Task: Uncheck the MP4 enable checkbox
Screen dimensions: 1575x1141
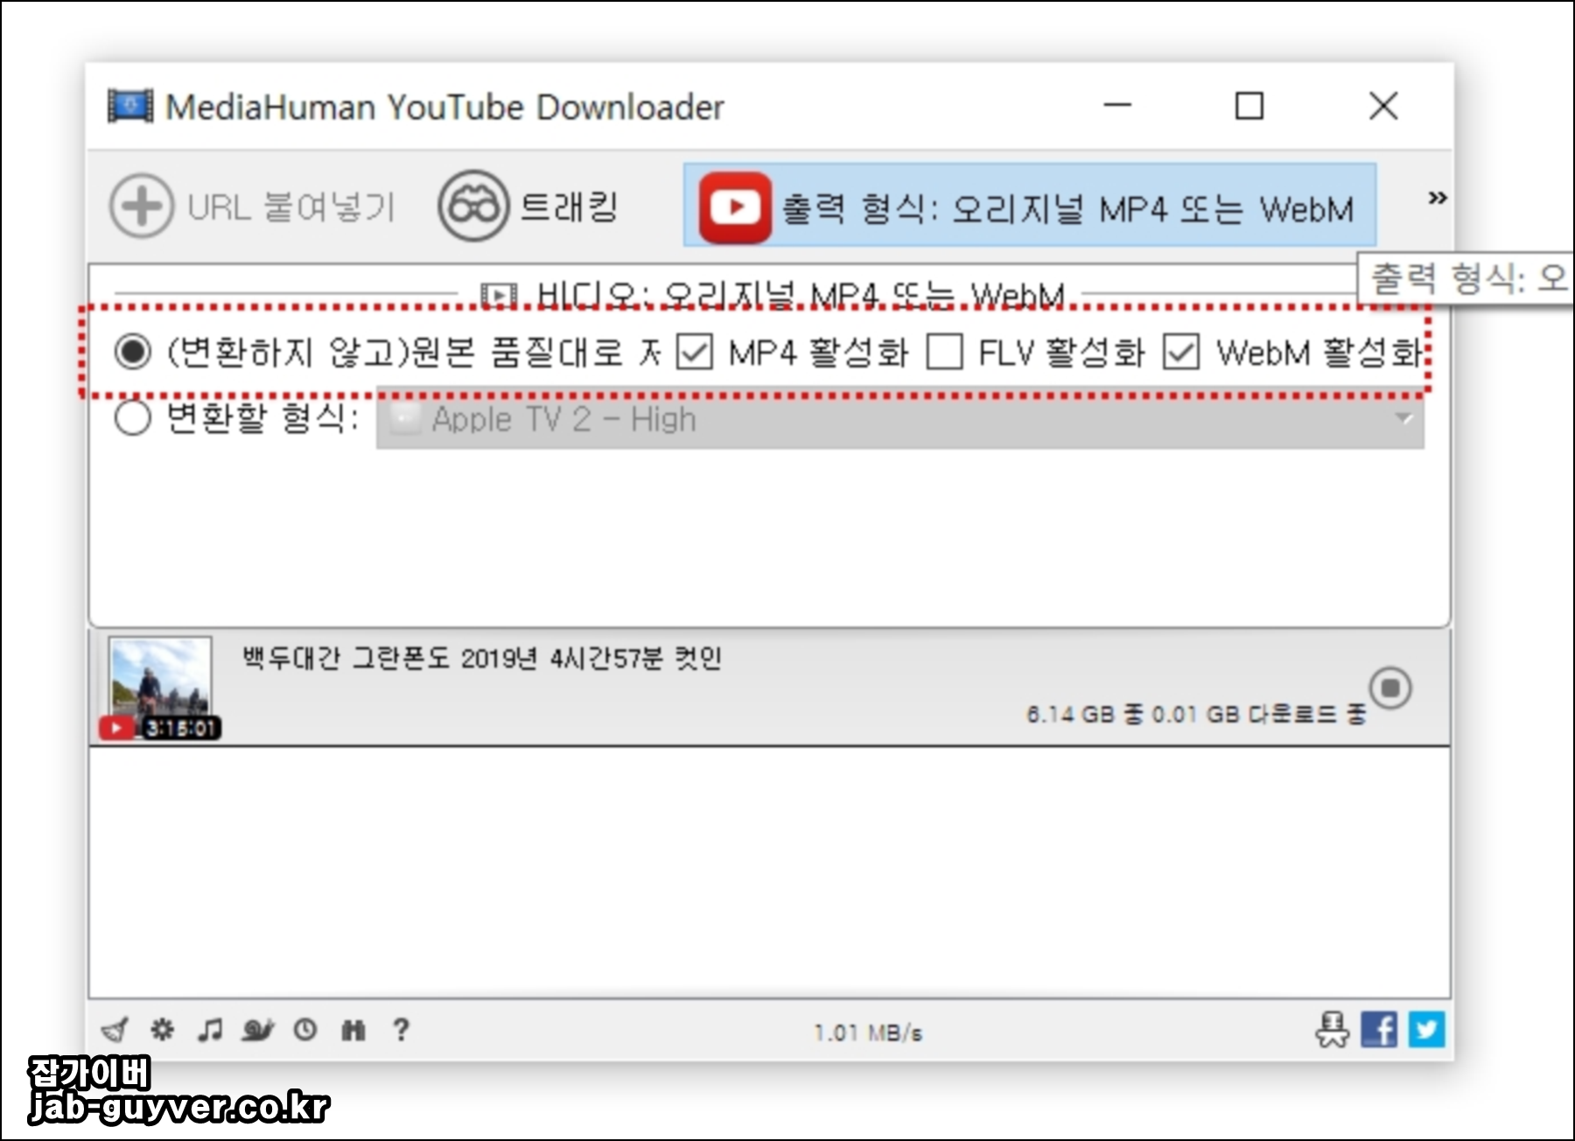Action: (x=695, y=353)
